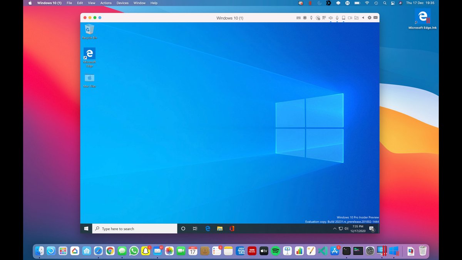Open Visual Studio Code in the Dock
Viewport: 462px width, 260px height.
323,251
